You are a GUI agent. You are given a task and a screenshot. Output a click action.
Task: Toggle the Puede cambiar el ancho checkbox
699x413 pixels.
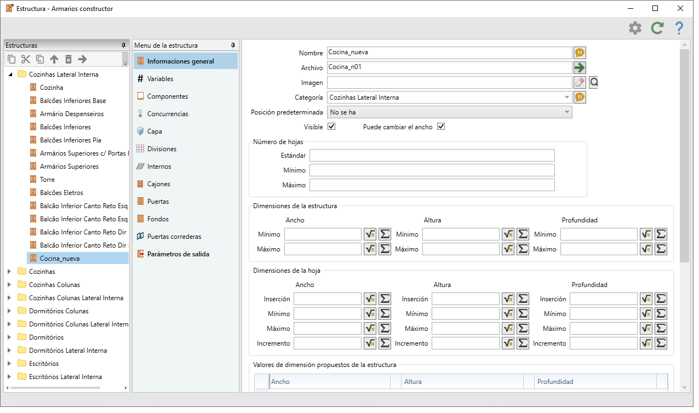point(440,127)
